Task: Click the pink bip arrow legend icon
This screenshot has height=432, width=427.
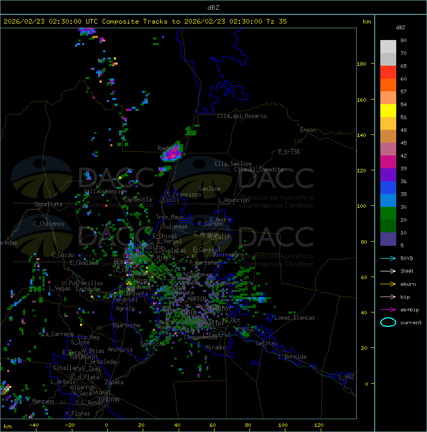Action: 388,297
